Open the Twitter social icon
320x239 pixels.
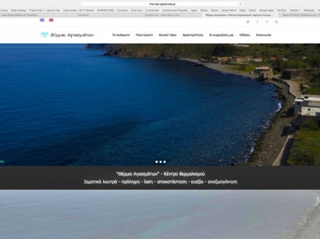pyautogui.click(x=248, y=22)
